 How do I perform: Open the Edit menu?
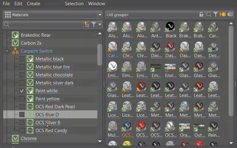(x=18, y=4)
